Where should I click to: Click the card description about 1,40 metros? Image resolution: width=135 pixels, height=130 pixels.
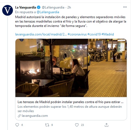click(70, 109)
